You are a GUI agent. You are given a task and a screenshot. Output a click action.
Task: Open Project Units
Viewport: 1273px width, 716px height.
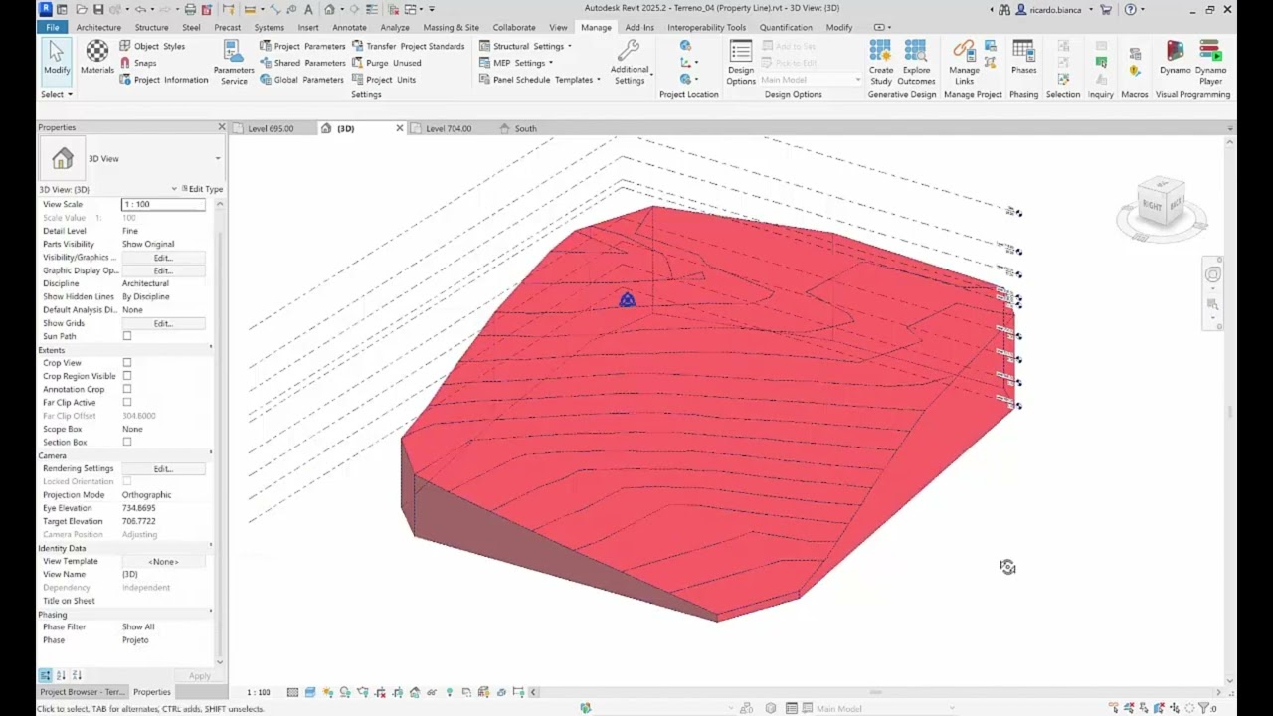click(384, 80)
